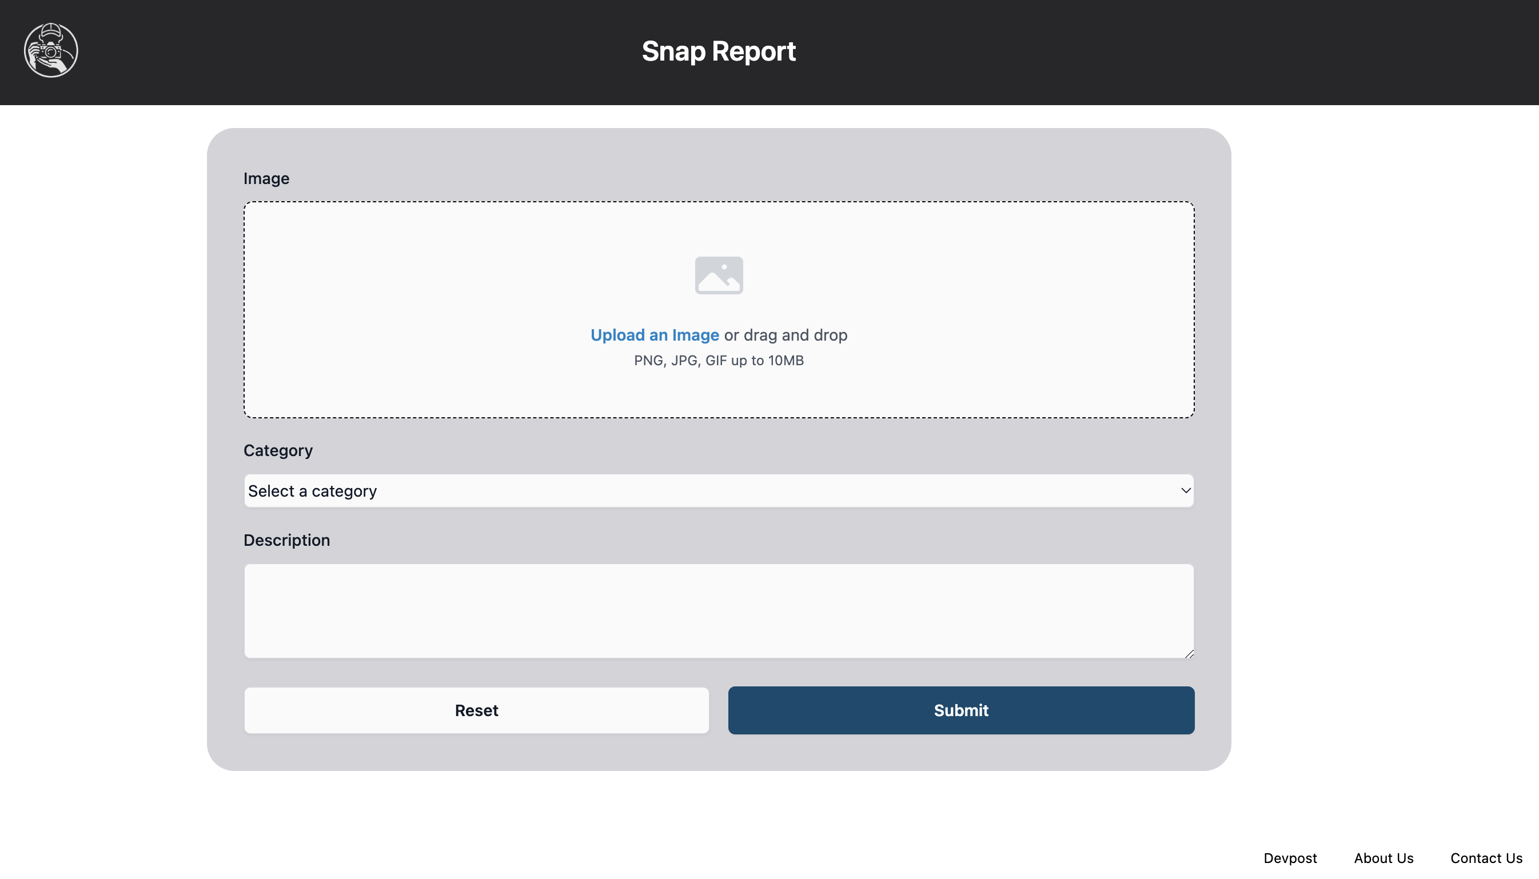Open the Devpost footer link
Screen dimensions: 1539x879
coord(1290,858)
